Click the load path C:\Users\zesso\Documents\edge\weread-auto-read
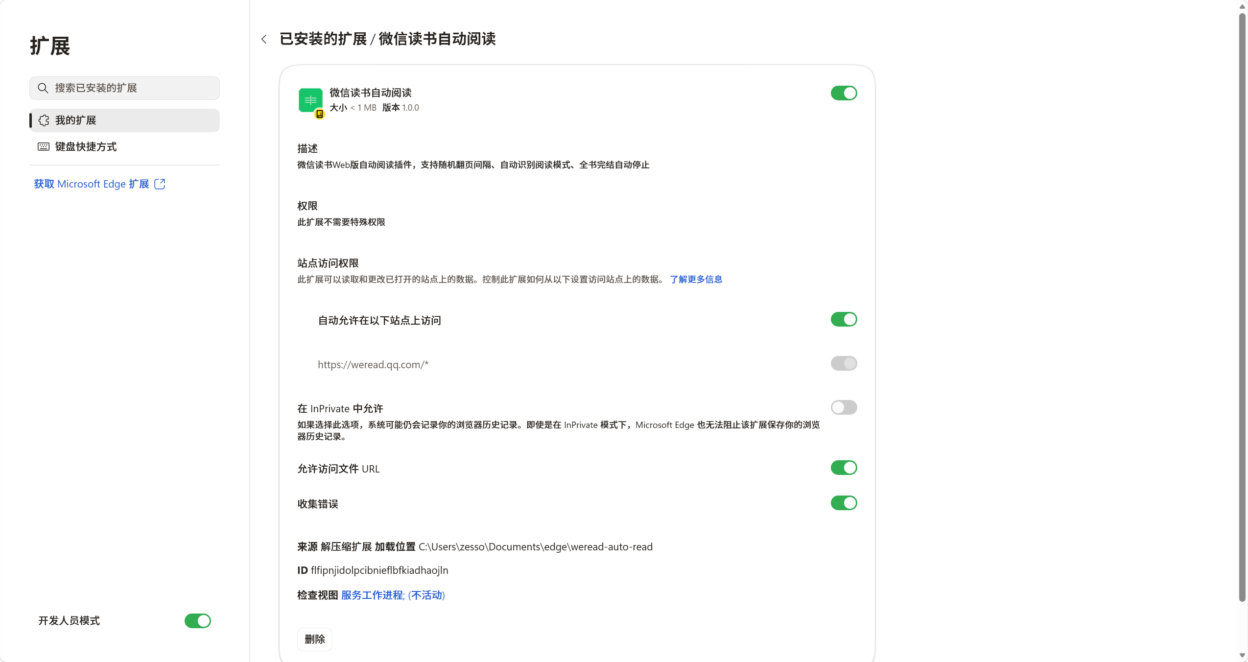This screenshot has width=1248, height=662. click(x=535, y=546)
